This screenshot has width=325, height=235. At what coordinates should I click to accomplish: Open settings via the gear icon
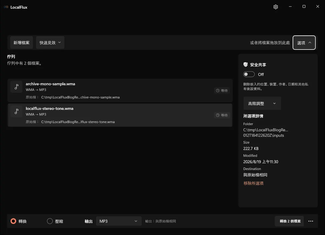click(x=276, y=7)
